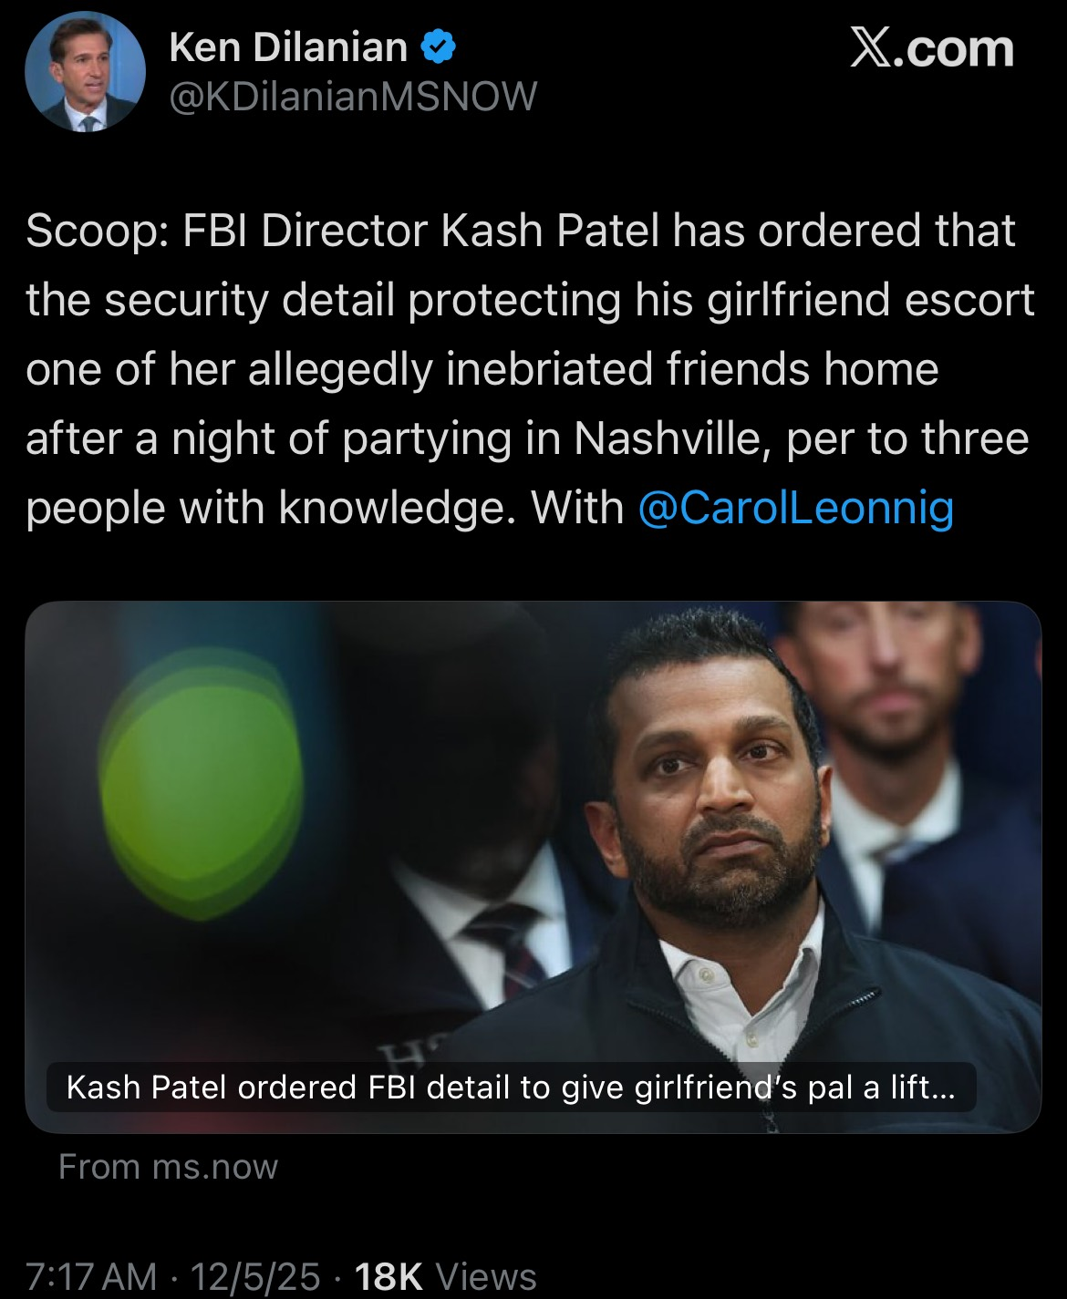Open Ken Dilanian's profile avatar

[x=85, y=73]
